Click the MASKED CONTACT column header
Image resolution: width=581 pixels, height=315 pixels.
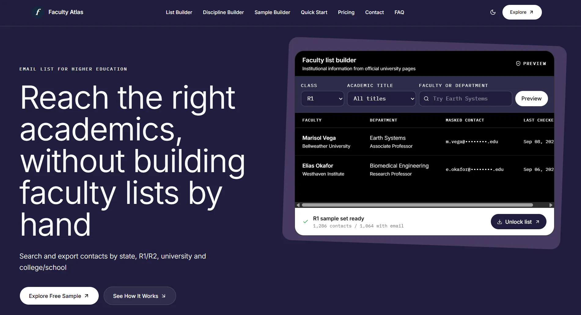click(x=465, y=120)
